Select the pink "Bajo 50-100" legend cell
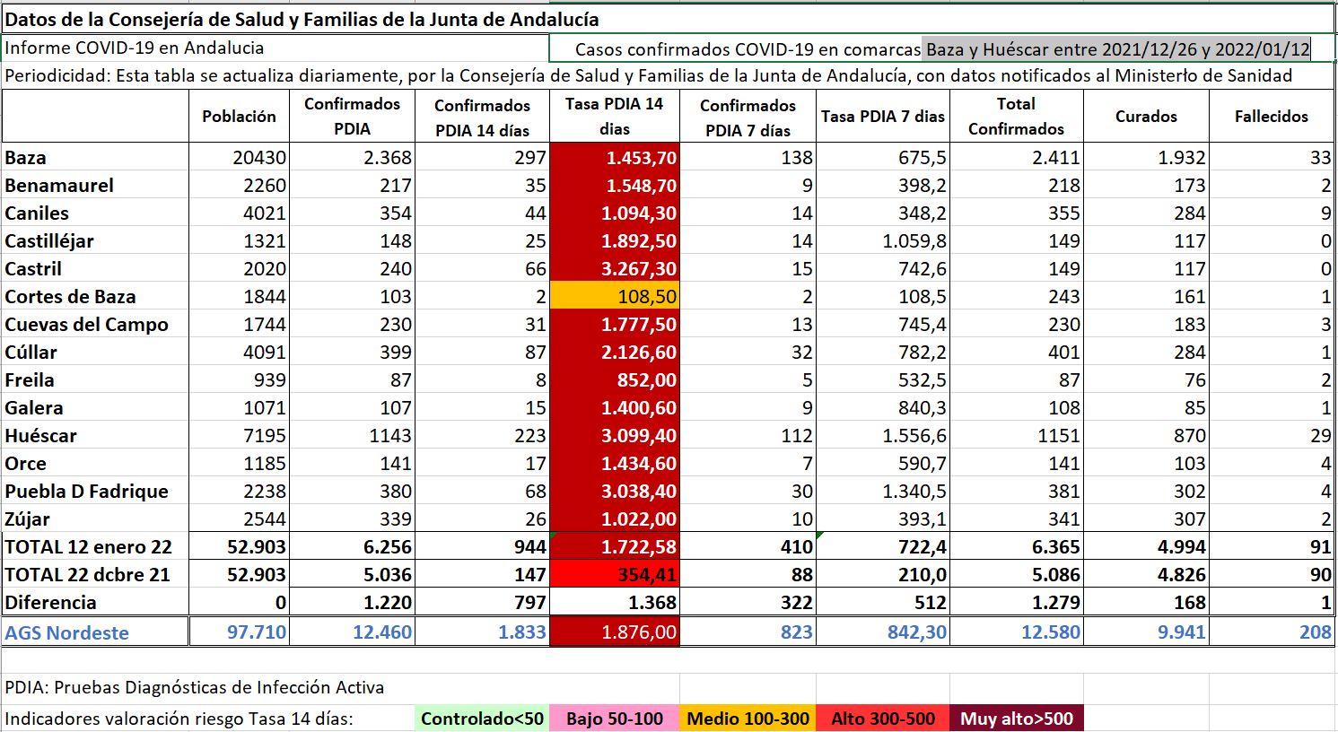Image resolution: width=1338 pixels, height=732 pixels. [x=615, y=719]
